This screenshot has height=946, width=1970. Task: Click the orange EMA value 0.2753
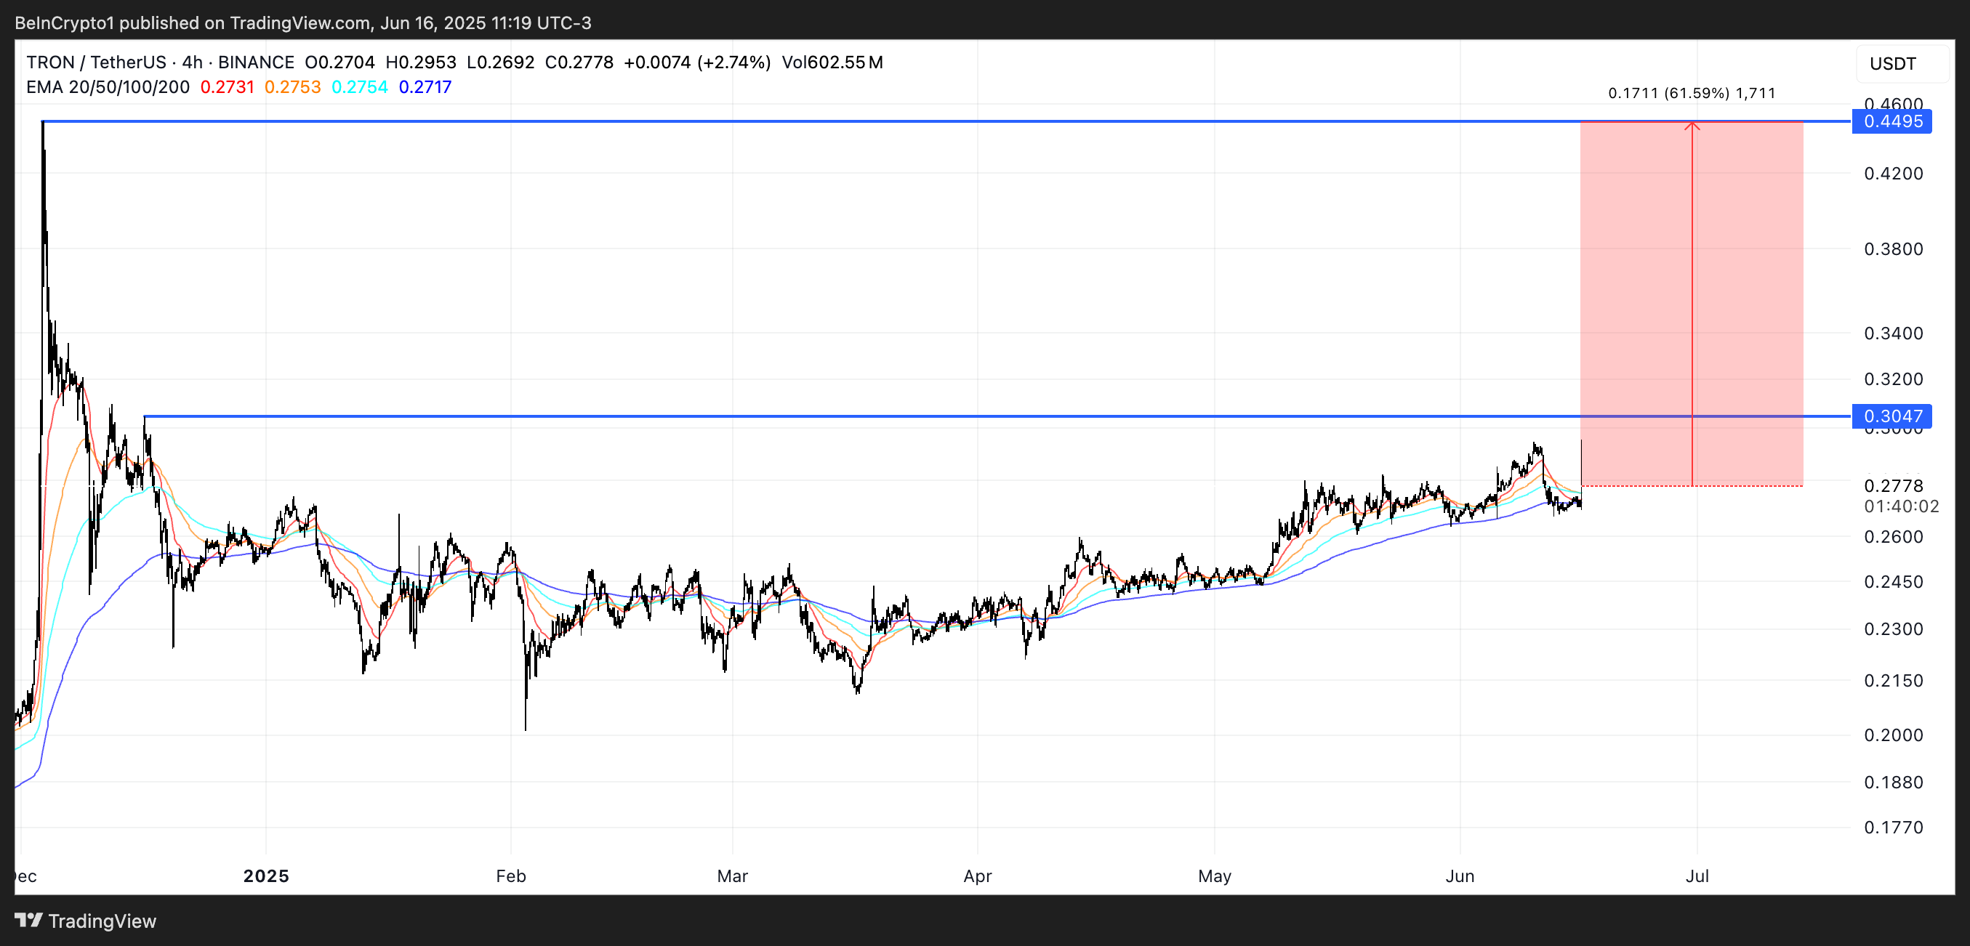click(292, 87)
